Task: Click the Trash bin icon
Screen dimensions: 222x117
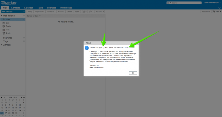Action: [4, 33]
